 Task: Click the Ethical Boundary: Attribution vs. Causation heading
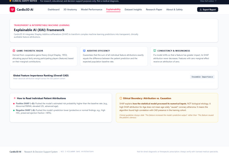click(147, 98)
